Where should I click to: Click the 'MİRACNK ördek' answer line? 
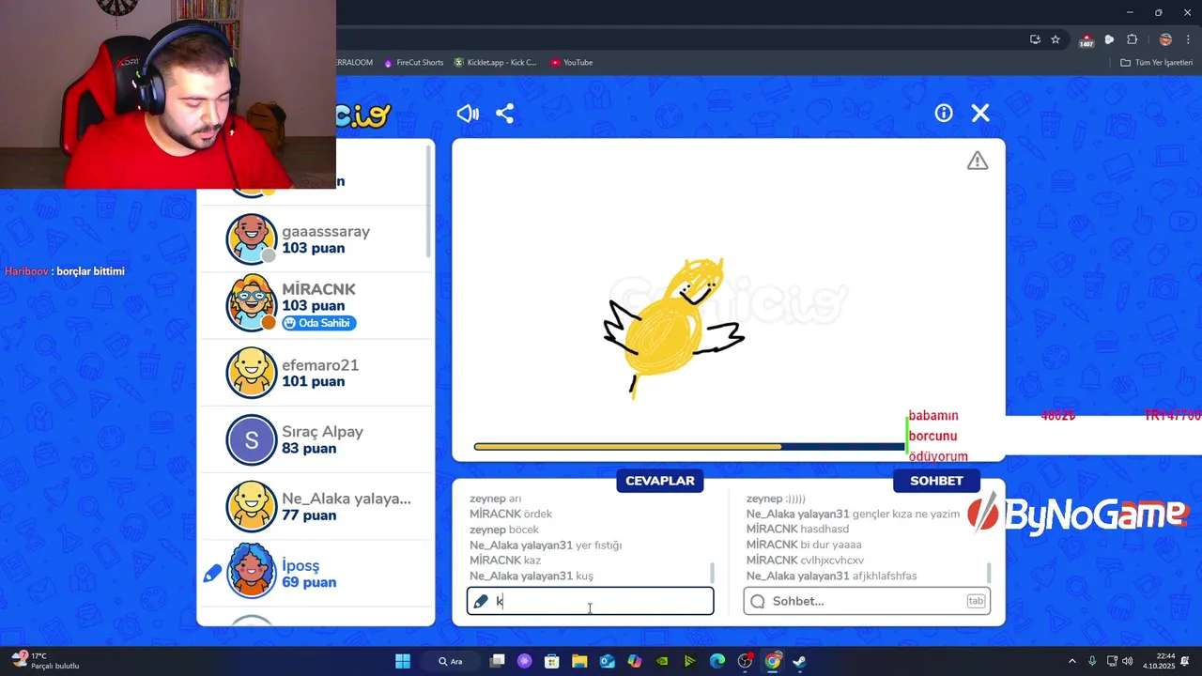tap(511, 514)
